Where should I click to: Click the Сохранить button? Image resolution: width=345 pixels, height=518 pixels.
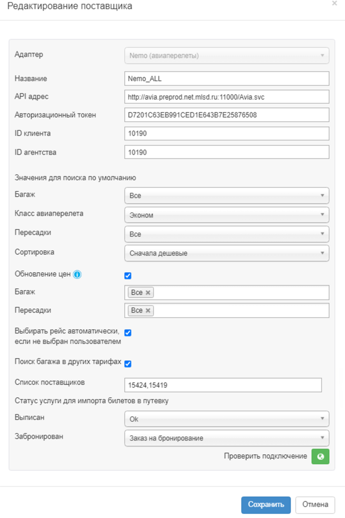click(x=266, y=505)
